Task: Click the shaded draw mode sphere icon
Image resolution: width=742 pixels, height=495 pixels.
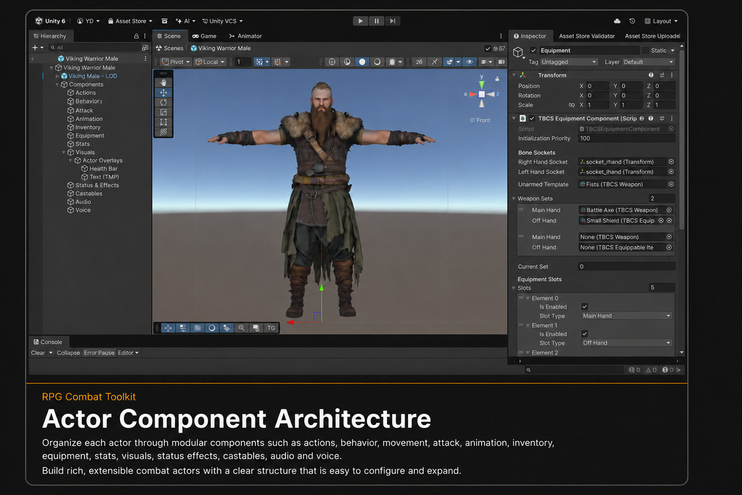Action: click(x=362, y=62)
